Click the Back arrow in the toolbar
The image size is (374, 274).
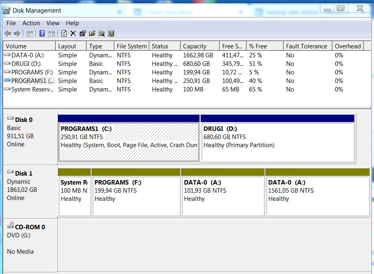point(7,34)
